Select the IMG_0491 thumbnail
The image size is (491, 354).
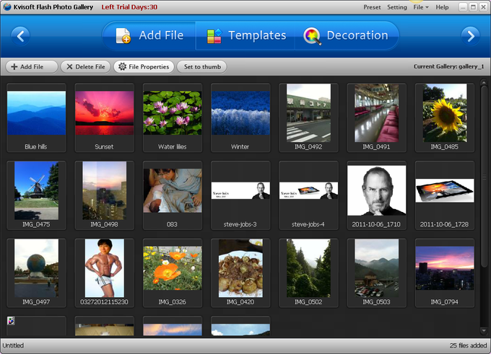[x=377, y=118]
